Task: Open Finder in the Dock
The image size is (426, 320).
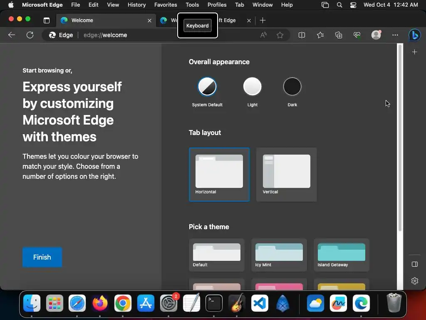Action: [x=32, y=303]
